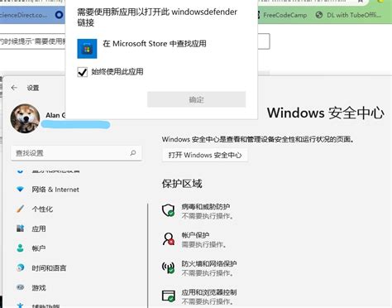This screenshot has height=308, width=392.
Task: Open 时间和语言 settings
Action: [49, 268]
